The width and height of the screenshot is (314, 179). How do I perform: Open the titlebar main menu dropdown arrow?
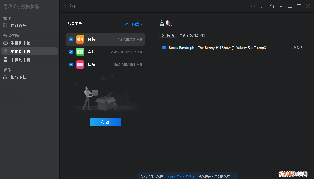point(281,6)
